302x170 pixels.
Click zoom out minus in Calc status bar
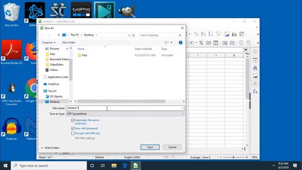click(x=221, y=157)
